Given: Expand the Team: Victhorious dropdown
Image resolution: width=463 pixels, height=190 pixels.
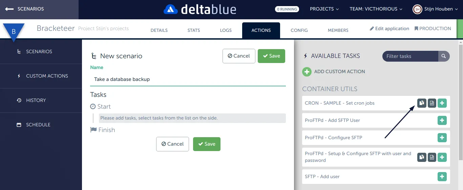Looking at the screenshot, I should (376, 9).
